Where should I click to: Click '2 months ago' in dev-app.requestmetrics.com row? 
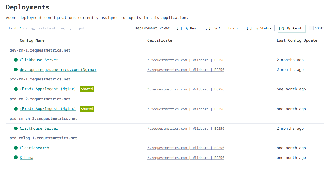tap(290, 70)
